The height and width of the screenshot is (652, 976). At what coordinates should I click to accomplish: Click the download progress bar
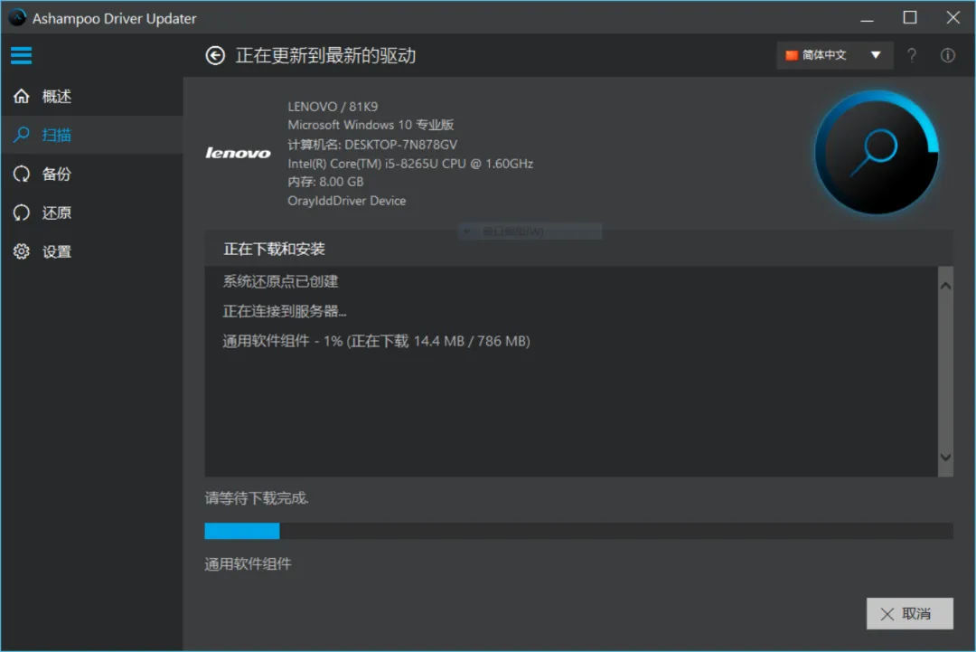579,531
